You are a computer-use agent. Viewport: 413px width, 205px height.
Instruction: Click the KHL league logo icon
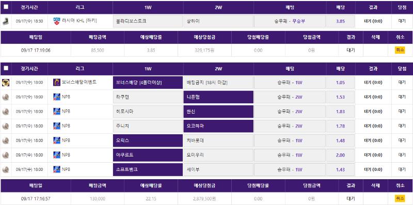coord(57,21)
